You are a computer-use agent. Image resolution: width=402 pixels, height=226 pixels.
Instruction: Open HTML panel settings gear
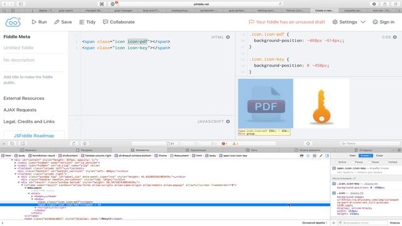point(228,37)
